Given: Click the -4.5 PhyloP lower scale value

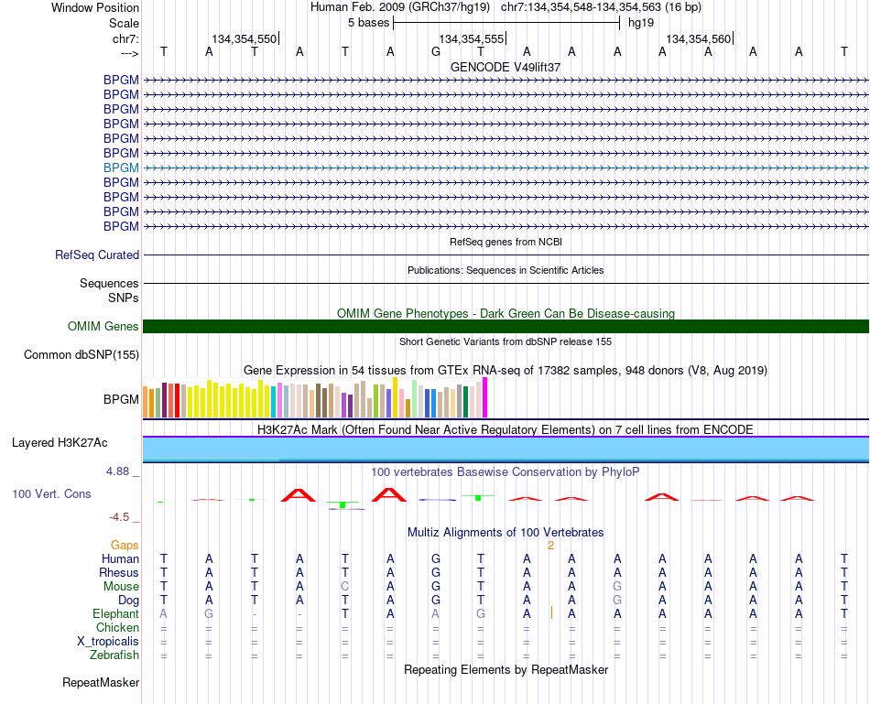Looking at the screenshot, I should click(119, 517).
